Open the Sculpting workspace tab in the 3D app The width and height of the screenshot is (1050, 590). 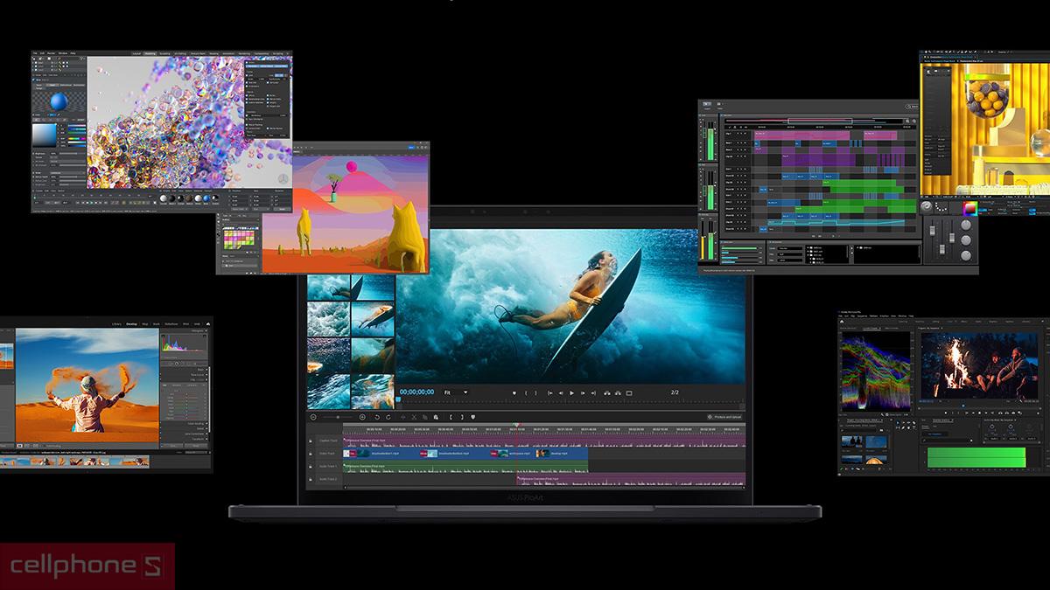point(164,53)
